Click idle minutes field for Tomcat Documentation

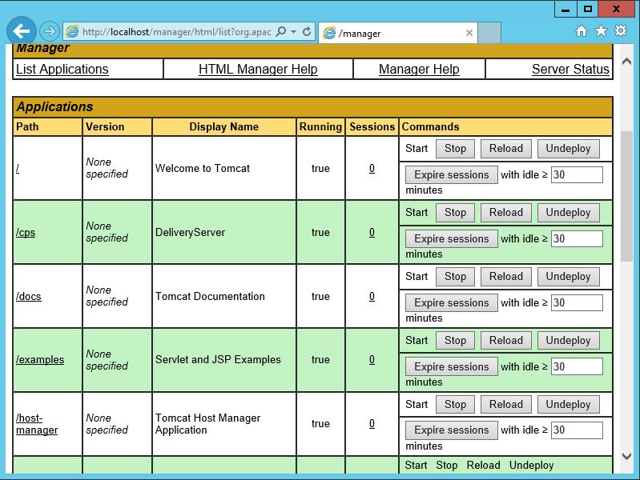pyautogui.click(x=577, y=302)
